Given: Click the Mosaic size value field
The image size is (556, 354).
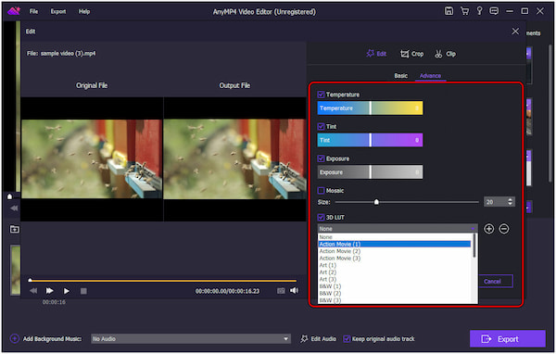Looking at the screenshot, I should [x=495, y=202].
